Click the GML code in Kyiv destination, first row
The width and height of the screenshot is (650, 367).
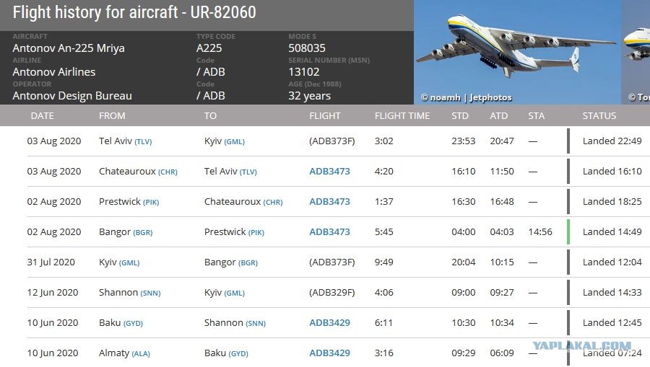[x=234, y=141]
